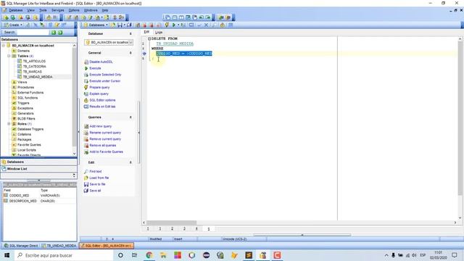Select the CODIGO_MED field row
The height and width of the screenshot is (261, 464).
39,195
